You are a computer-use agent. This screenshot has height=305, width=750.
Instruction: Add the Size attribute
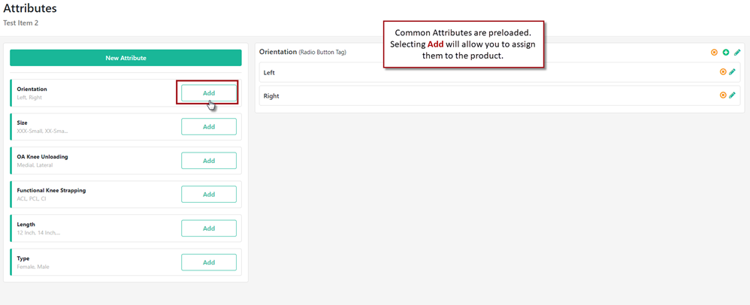pos(209,126)
